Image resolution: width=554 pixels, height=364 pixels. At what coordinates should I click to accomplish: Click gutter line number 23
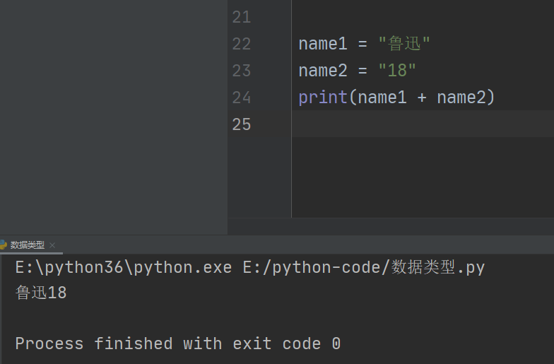[x=242, y=71]
